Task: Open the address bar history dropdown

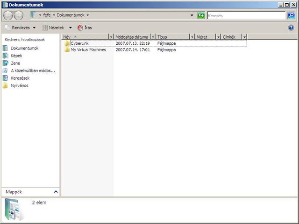Action: point(192,15)
